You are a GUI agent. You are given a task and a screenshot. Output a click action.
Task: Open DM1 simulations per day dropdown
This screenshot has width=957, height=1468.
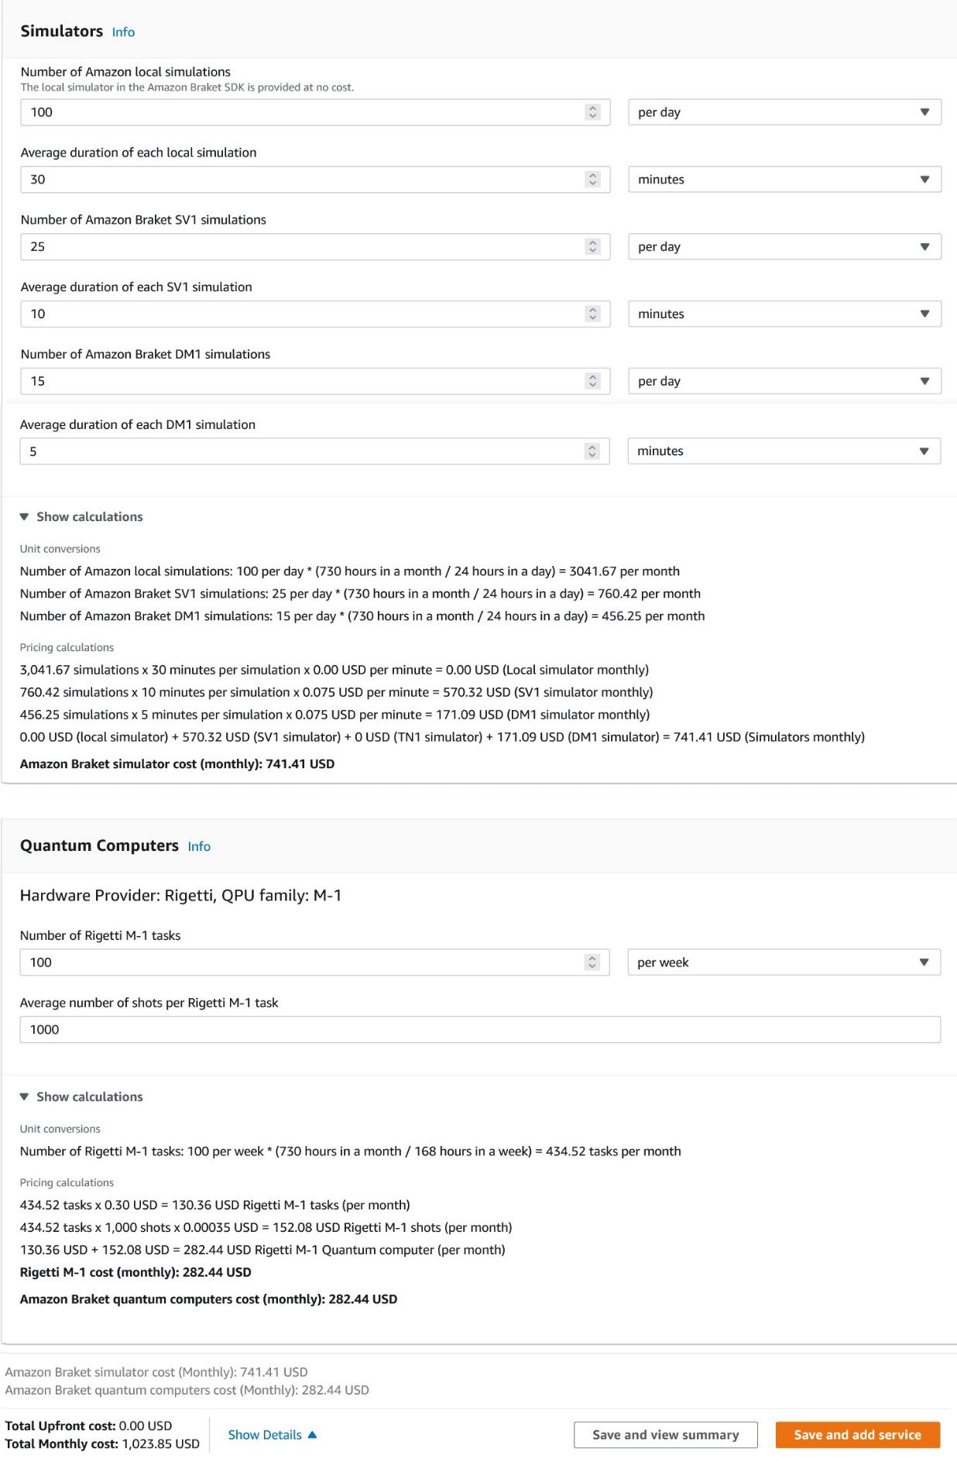coord(784,381)
